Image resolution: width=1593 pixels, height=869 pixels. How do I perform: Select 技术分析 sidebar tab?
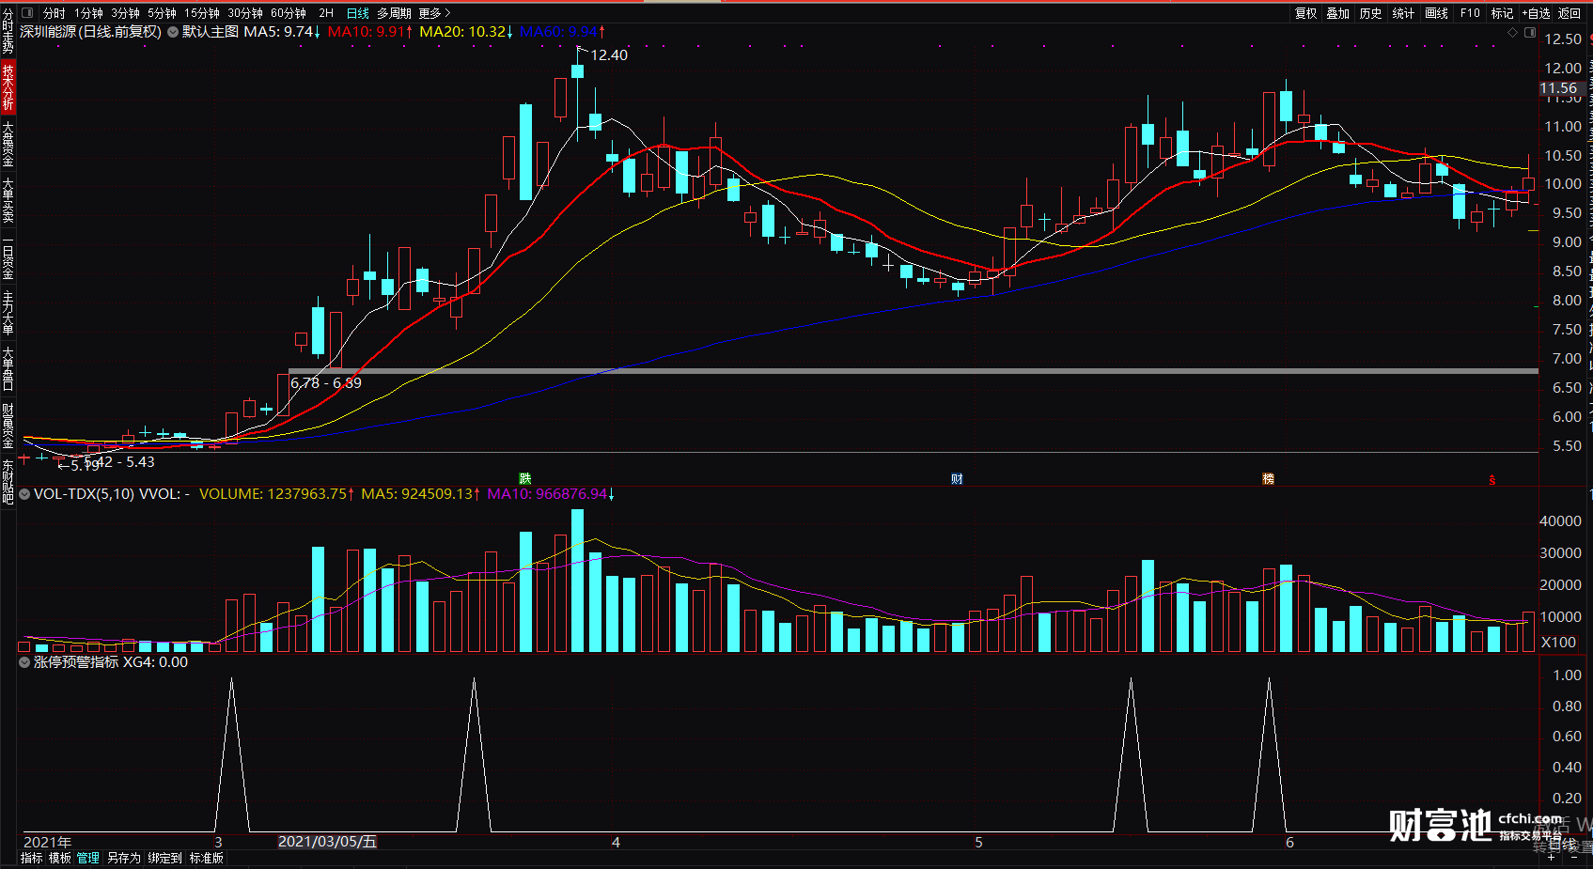tap(8, 87)
